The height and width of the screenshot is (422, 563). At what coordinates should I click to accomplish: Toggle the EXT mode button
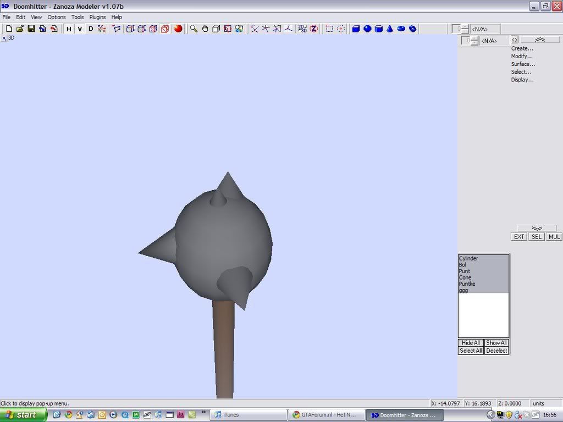(x=519, y=237)
